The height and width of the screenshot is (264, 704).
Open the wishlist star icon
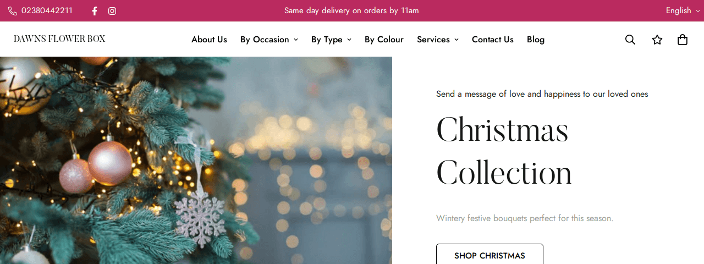click(x=657, y=40)
